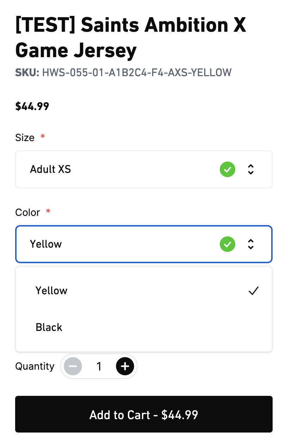Image resolution: width=286 pixels, height=441 pixels.
Task: Click the black checkmark beside Yellow option
Action: [x=254, y=291]
